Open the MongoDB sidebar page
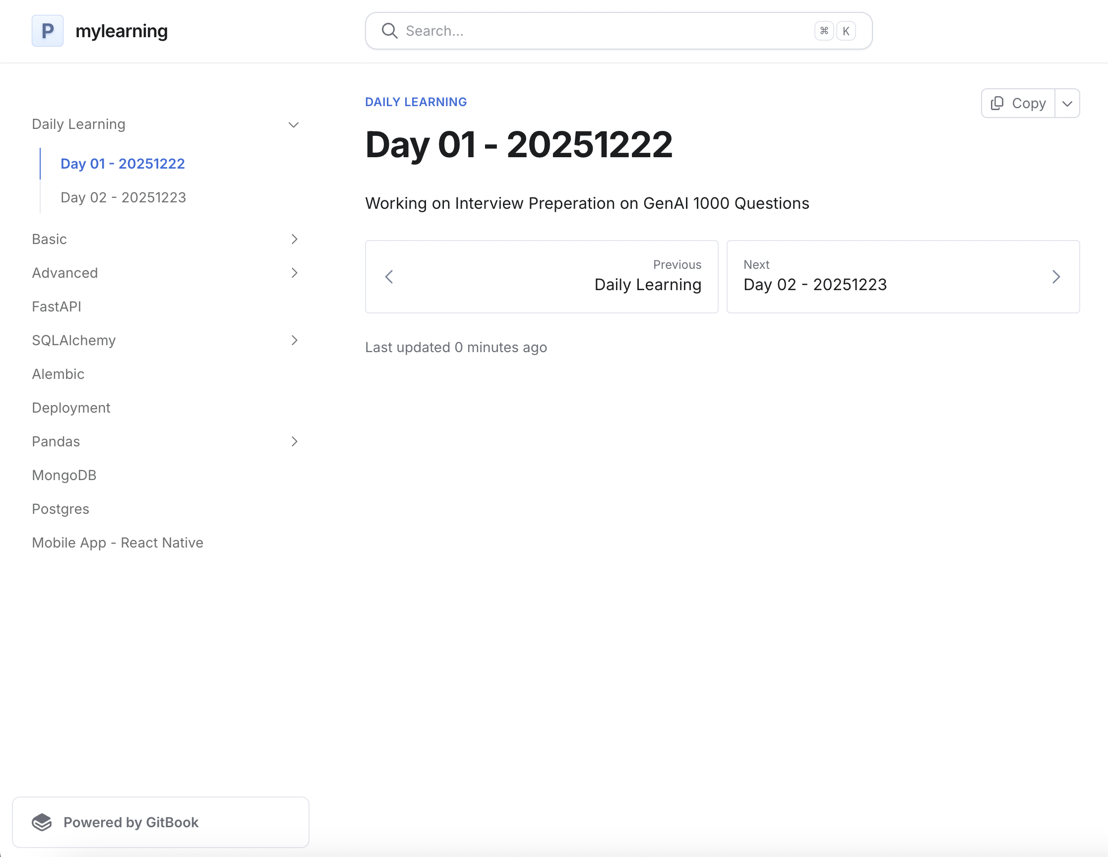The image size is (1108, 857). pos(64,476)
